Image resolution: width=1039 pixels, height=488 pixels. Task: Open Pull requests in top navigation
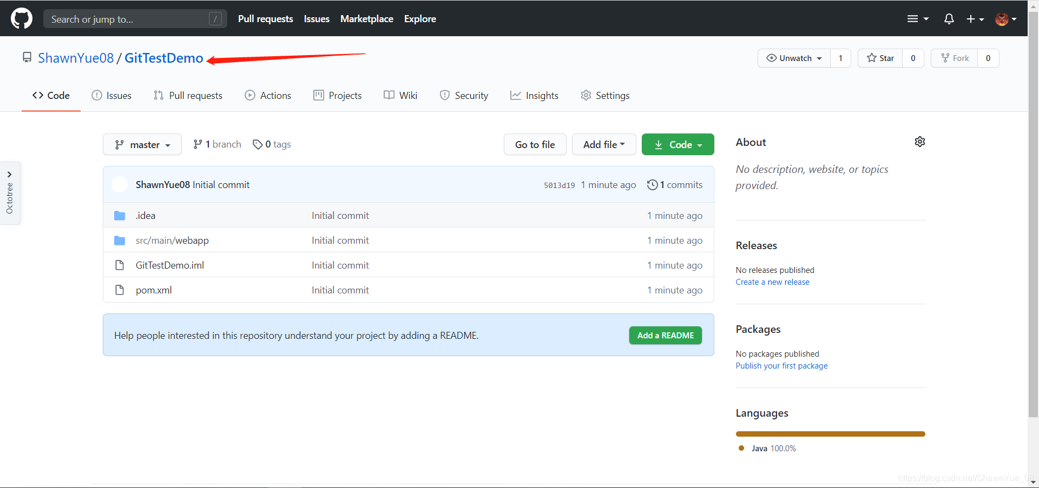(265, 19)
